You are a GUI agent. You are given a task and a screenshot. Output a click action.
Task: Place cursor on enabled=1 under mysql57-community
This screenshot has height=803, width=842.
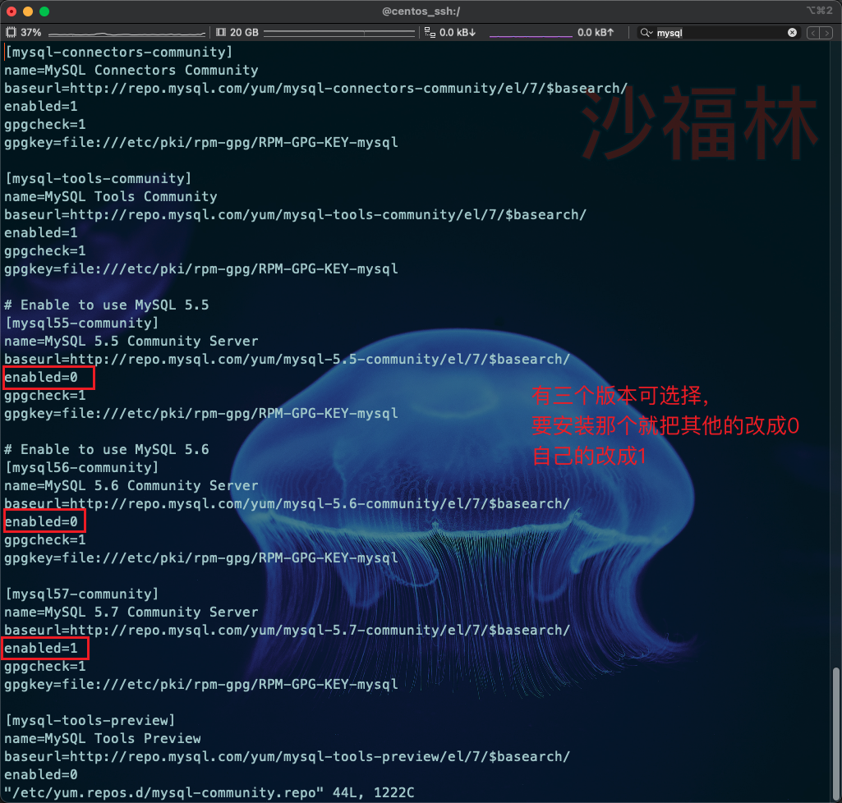click(41, 649)
